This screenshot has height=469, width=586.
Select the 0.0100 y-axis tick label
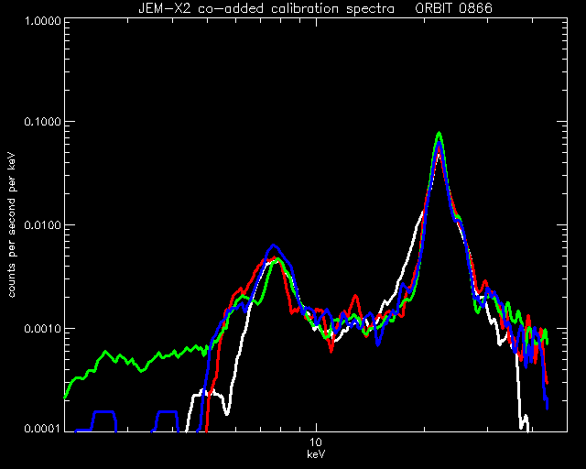pos(42,225)
